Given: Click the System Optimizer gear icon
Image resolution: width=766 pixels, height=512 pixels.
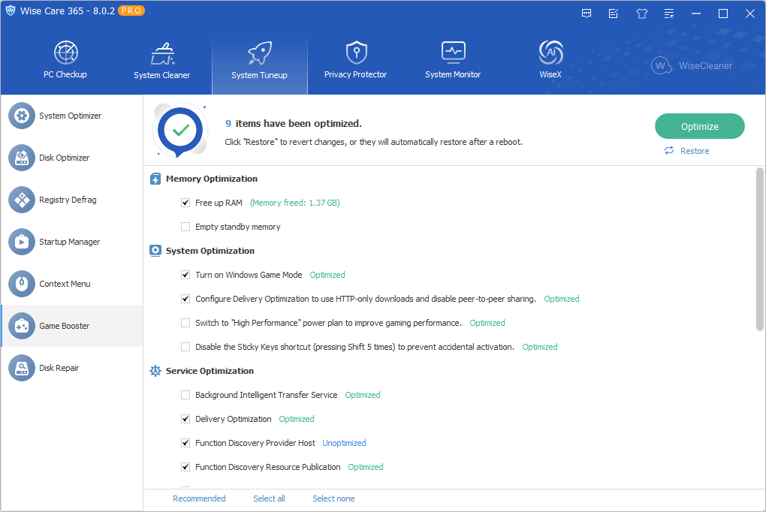Looking at the screenshot, I should pyautogui.click(x=22, y=116).
